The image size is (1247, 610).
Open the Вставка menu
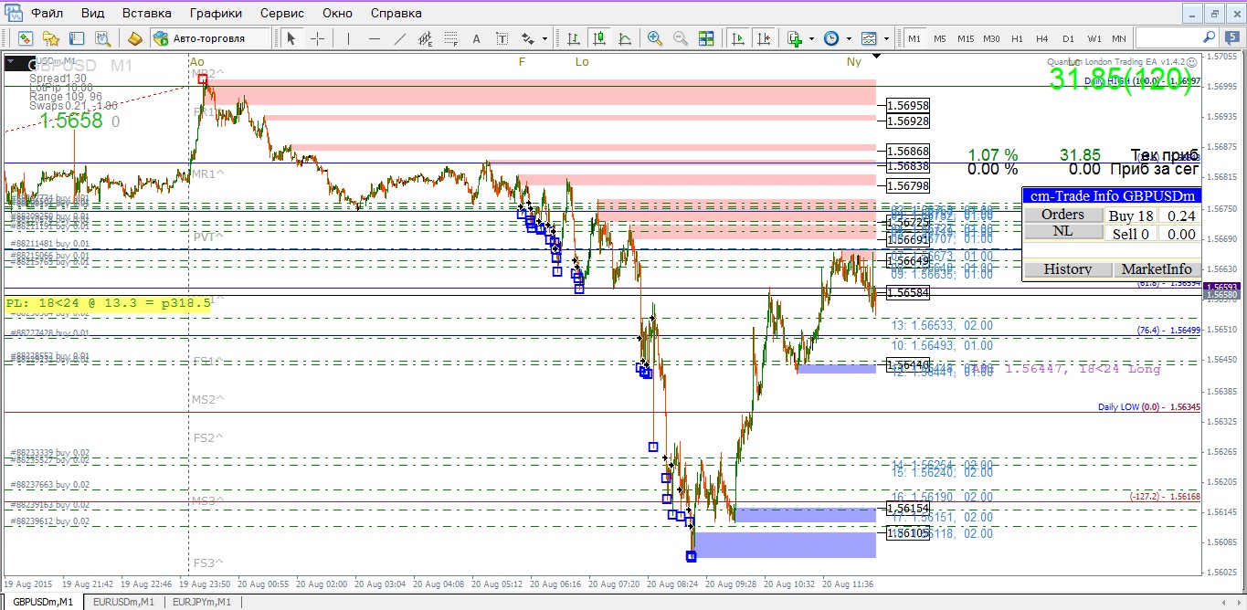pos(146,13)
